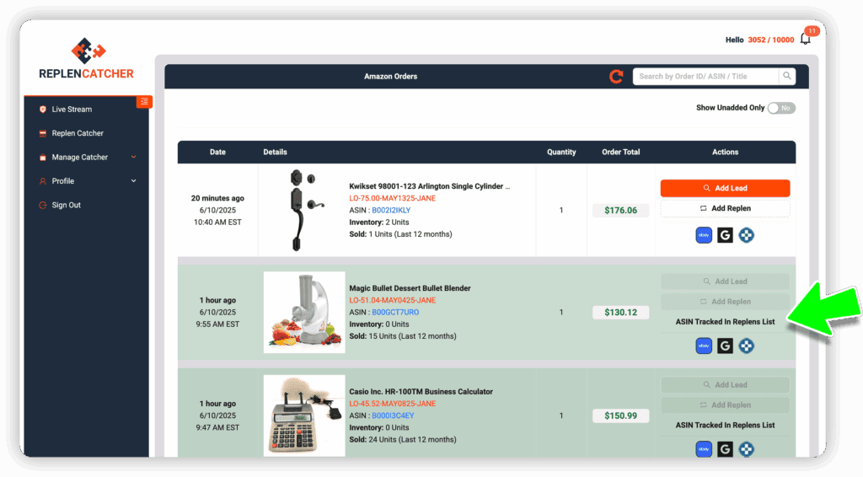Click the order search input field

point(705,77)
